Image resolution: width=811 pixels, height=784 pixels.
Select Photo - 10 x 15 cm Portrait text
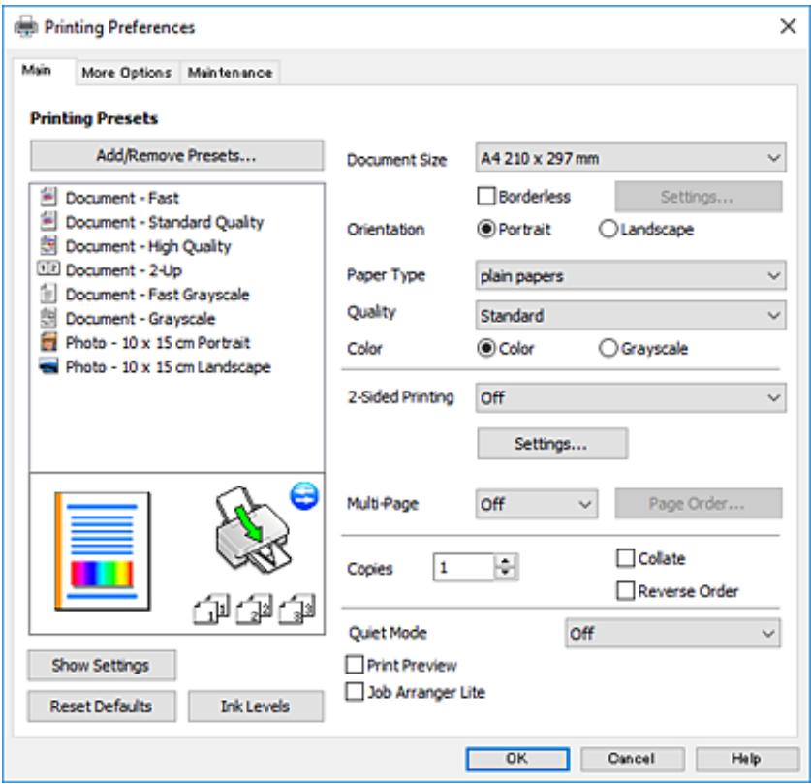[158, 342]
